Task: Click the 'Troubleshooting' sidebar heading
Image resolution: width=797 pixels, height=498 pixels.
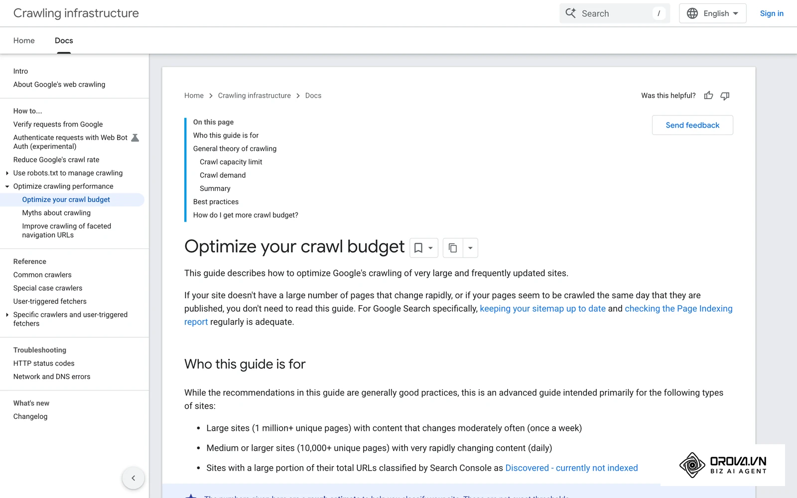Action: [40, 350]
